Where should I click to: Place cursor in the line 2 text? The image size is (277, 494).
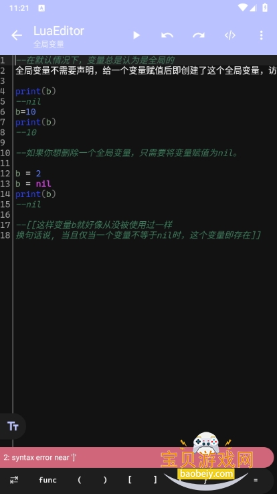[147, 70]
